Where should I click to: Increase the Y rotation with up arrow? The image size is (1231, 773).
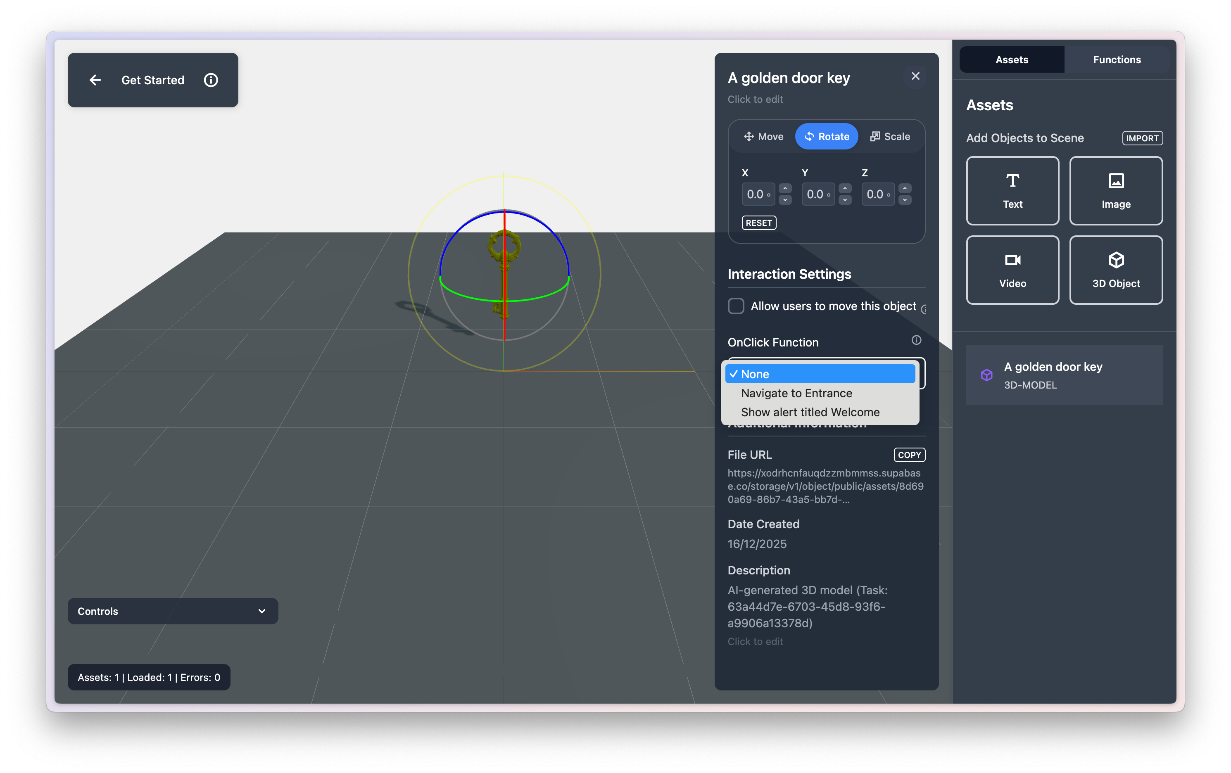(844, 189)
